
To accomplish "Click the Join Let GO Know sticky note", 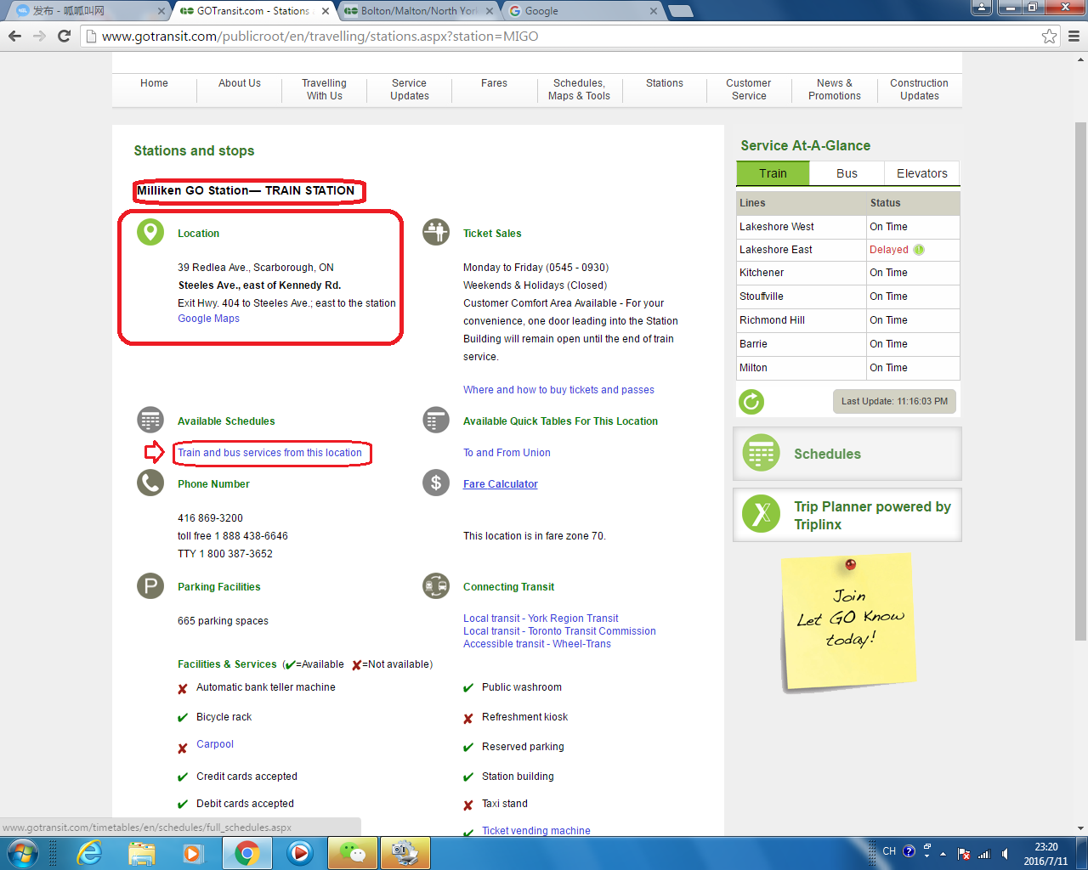I will tap(848, 622).
